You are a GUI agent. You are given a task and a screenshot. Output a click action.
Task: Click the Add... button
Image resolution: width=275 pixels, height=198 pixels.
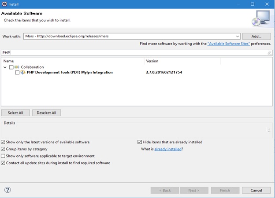click(x=256, y=37)
